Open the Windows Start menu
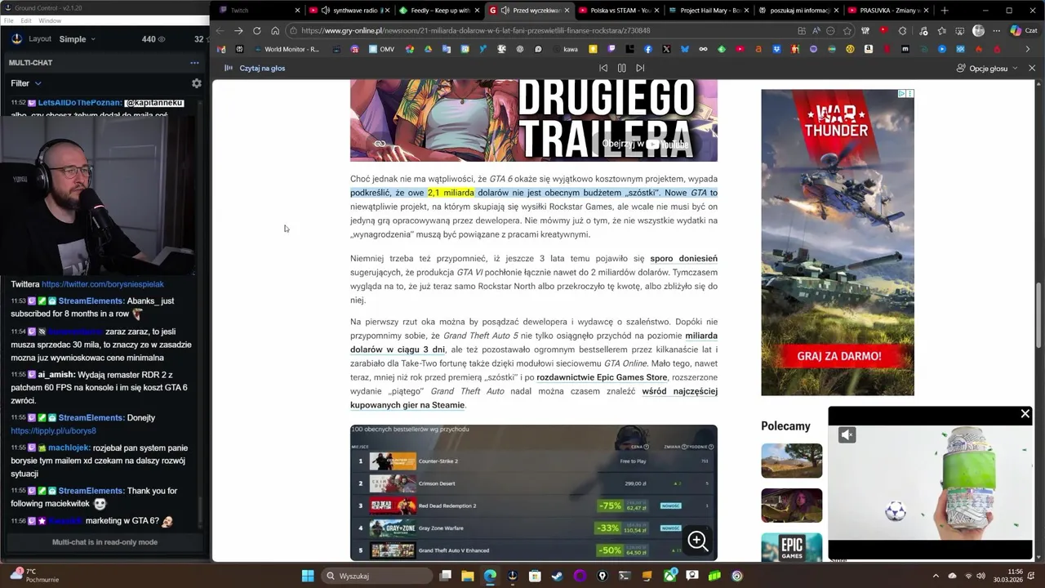The width and height of the screenshot is (1045, 588). coord(308,576)
